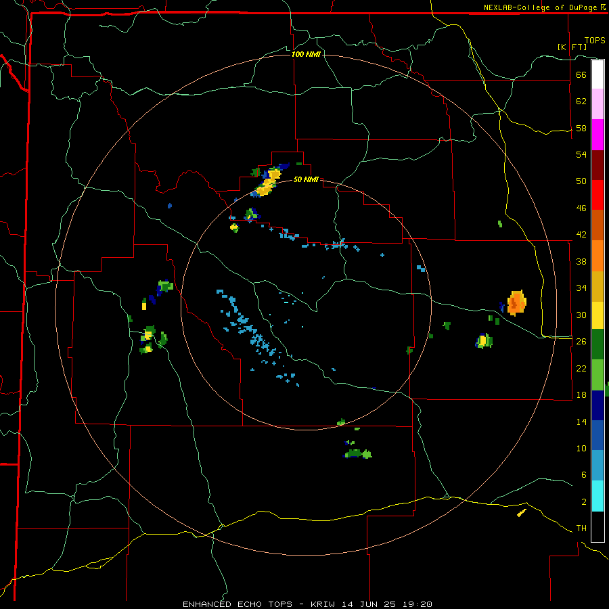
Task: Click the dark green legend swatch near 26
Action: pos(597,344)
